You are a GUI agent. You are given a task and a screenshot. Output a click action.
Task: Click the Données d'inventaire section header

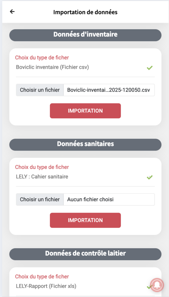85,35
